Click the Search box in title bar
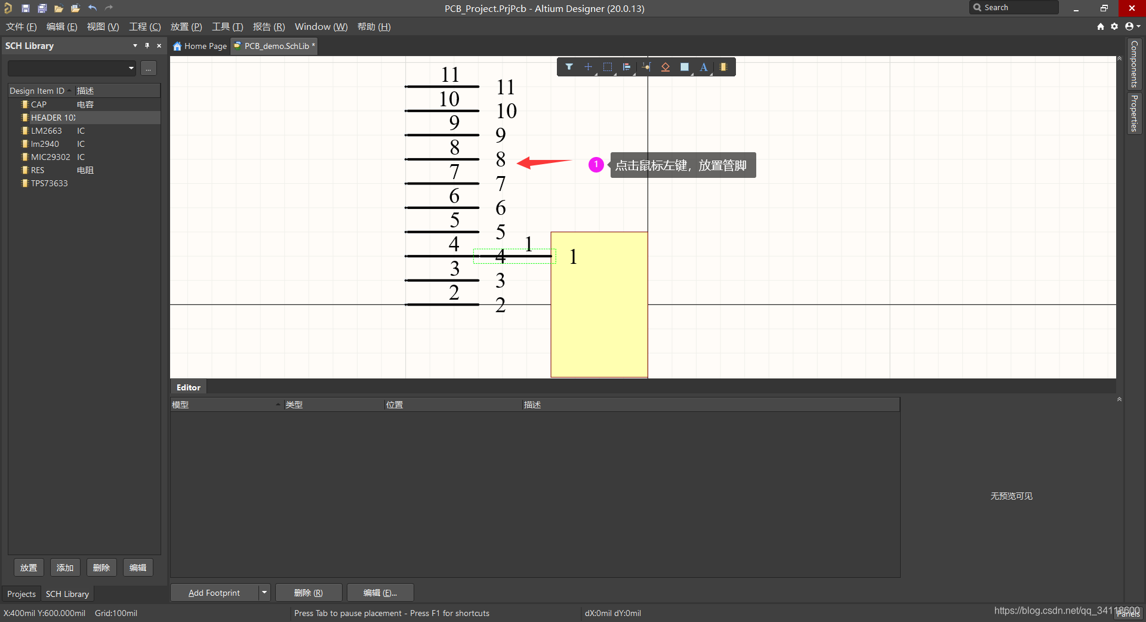The image size is (1146, 622). pos(1015,8)
